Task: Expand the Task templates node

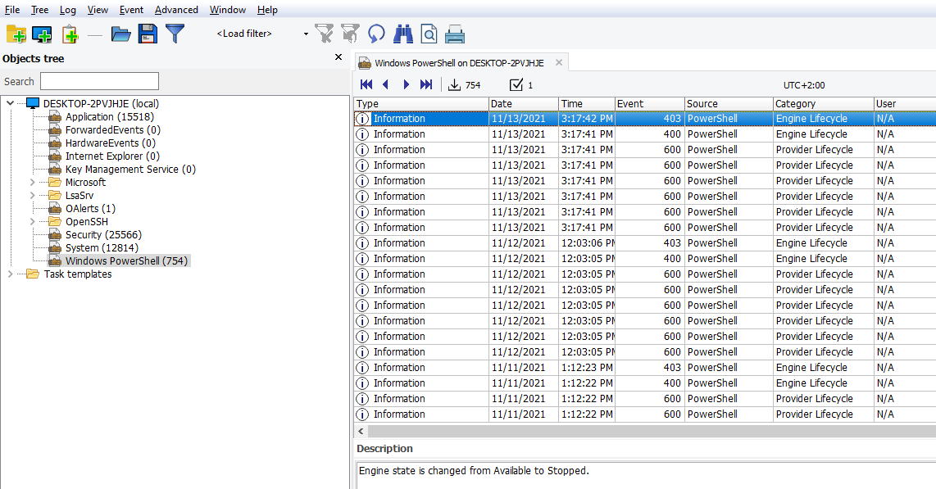Action: (10, 274)
